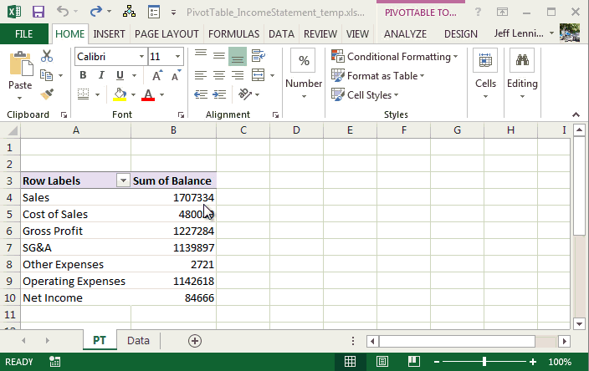Click the Cells group icon
The width and height of the screenshot is (589, 371).
(485, 60)
